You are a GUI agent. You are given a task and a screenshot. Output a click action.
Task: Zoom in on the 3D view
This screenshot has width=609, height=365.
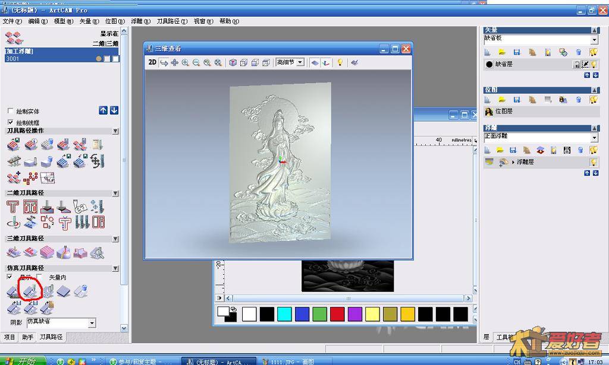(x=186, y=62)
